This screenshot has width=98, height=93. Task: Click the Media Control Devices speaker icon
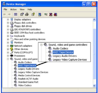[x=15, y=76]
